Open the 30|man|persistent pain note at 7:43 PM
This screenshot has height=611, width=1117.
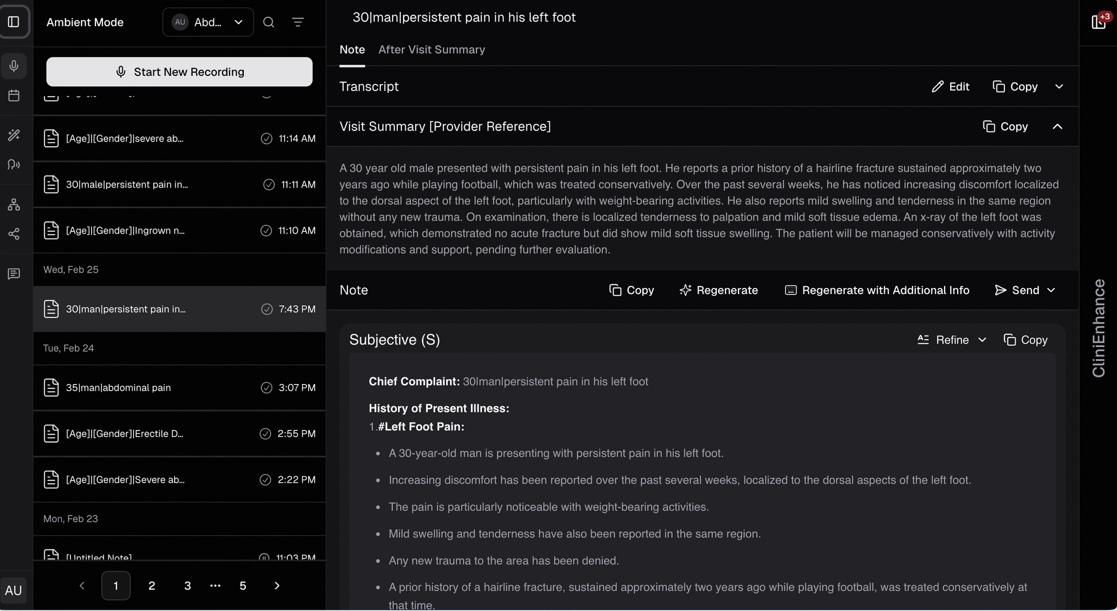[179, 309]
